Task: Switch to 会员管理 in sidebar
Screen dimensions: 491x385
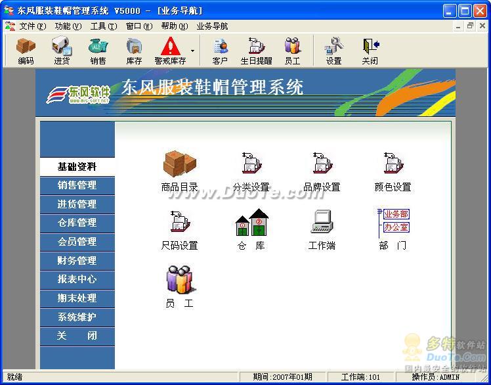Action: click(77, 242)
